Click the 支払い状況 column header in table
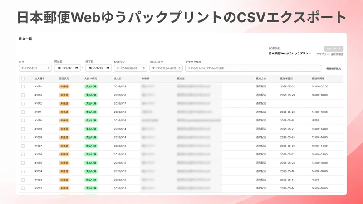 click(x=90, y=78)
